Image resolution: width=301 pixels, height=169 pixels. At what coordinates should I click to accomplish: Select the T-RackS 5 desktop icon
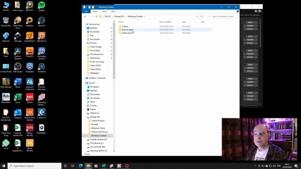point(30,52)
